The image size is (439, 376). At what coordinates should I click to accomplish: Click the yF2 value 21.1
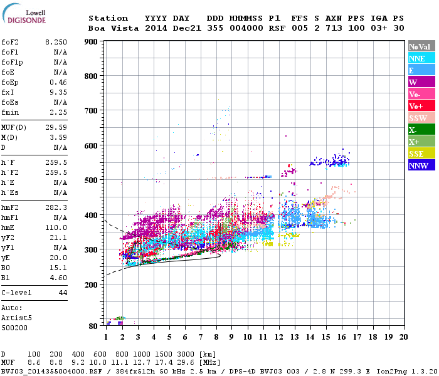click(58, 238)
